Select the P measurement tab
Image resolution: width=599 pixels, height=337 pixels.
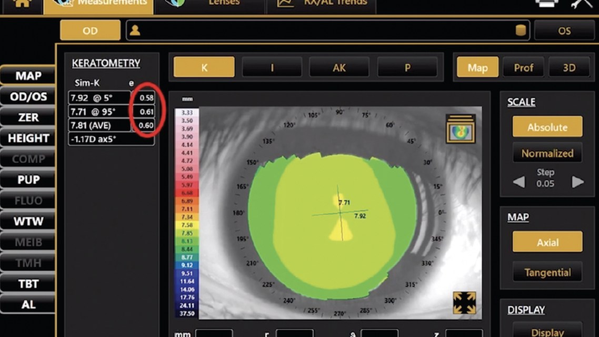(x=407, y=67)
